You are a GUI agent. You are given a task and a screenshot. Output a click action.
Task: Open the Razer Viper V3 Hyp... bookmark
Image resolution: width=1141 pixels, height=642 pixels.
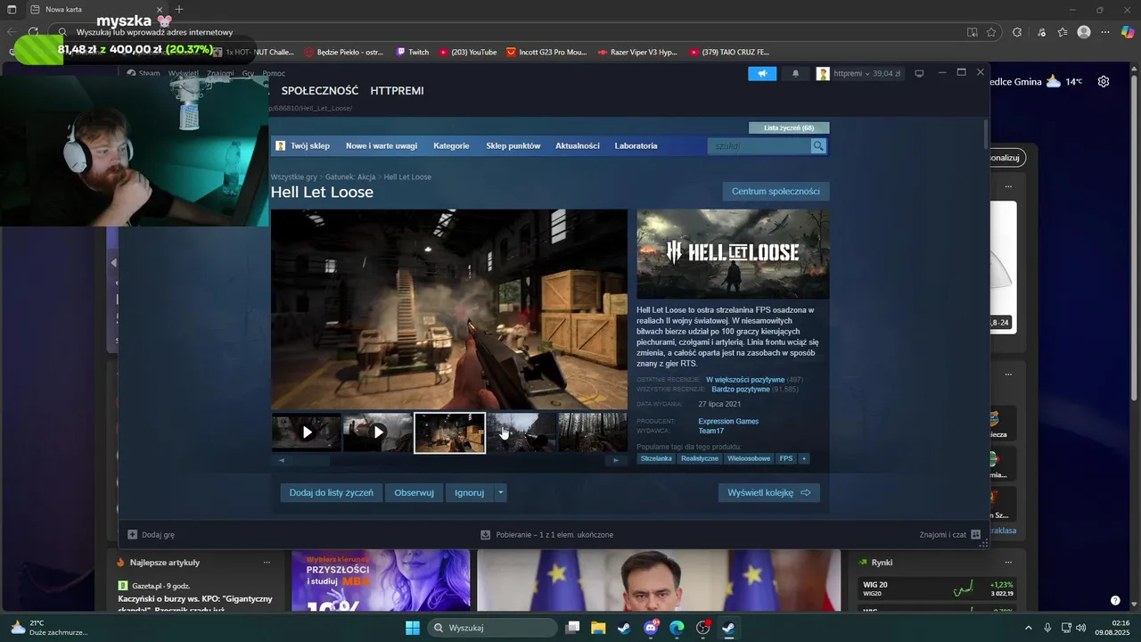(x=637, y=52)
